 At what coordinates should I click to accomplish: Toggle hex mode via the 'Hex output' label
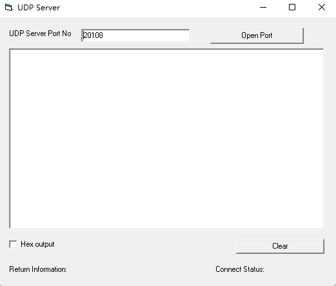click(x=37, y=244)
